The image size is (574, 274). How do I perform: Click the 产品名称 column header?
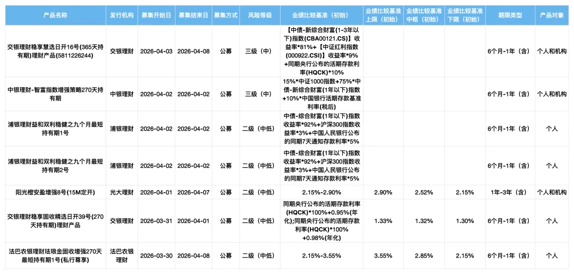click(x=56, y=15)
